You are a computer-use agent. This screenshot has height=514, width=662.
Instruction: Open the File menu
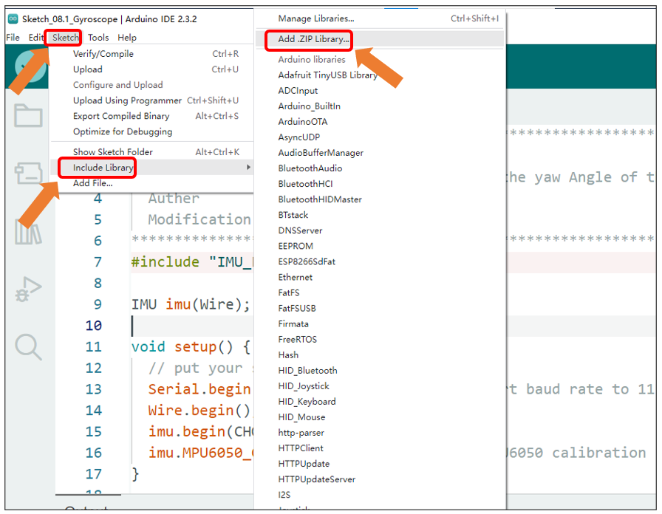point(13,38)
